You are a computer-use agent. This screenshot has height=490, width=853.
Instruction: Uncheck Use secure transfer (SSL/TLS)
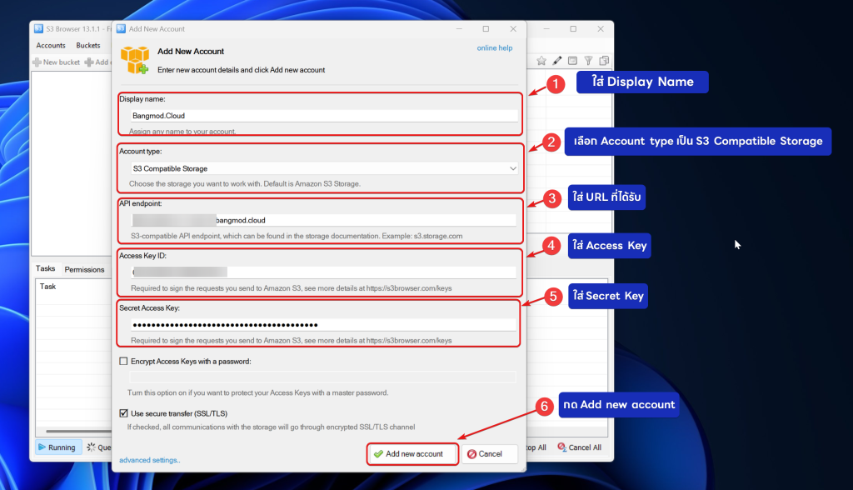tap(124, 413)
